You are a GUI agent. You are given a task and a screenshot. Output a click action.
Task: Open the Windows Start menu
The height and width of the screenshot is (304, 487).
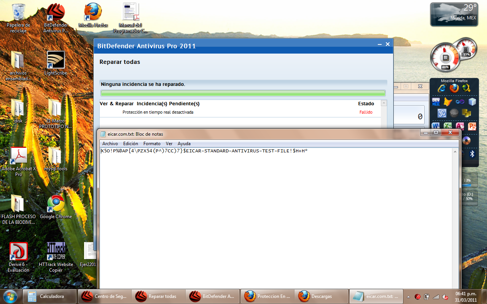10,296
